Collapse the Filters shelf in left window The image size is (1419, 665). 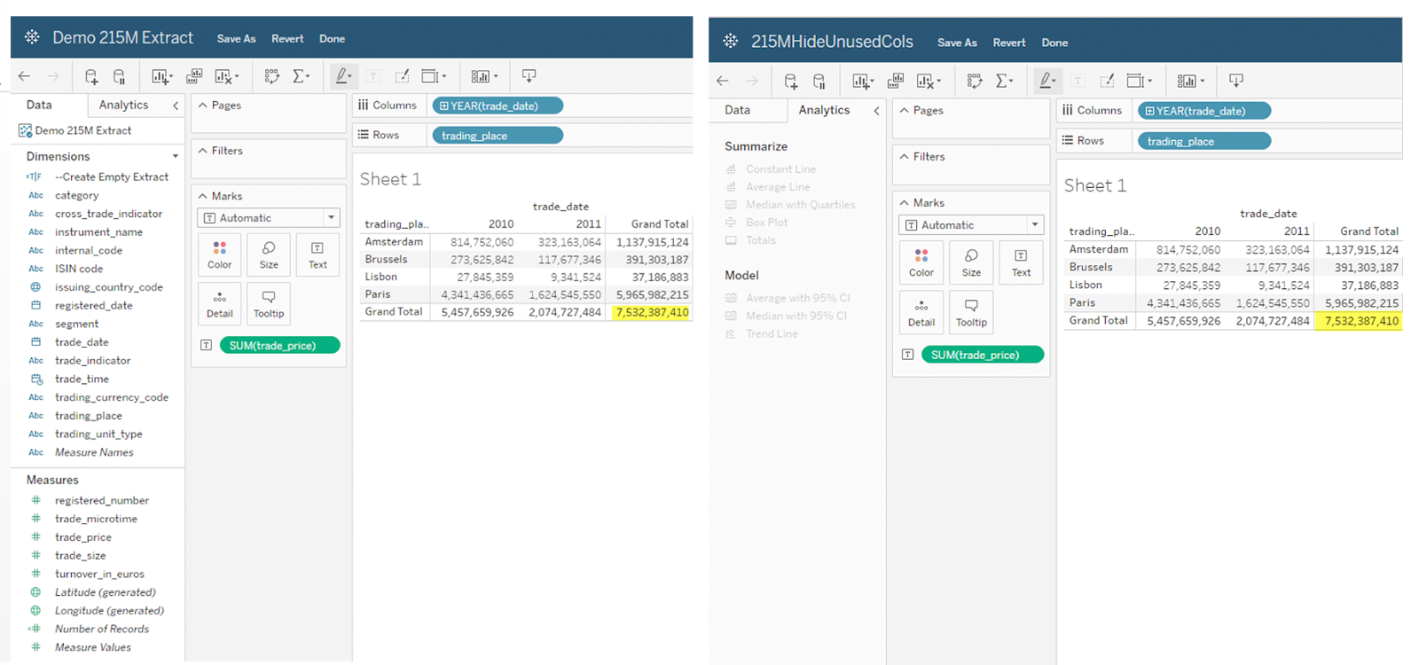click(203, 151)
